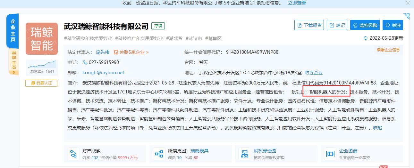Viewport: 414px width, 168px height.
Task: Open the 股权穿透图 link
Action: pos(265,151)
